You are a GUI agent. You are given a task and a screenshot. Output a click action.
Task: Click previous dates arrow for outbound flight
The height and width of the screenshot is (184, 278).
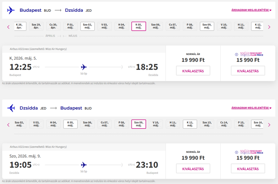coord(8,27)
